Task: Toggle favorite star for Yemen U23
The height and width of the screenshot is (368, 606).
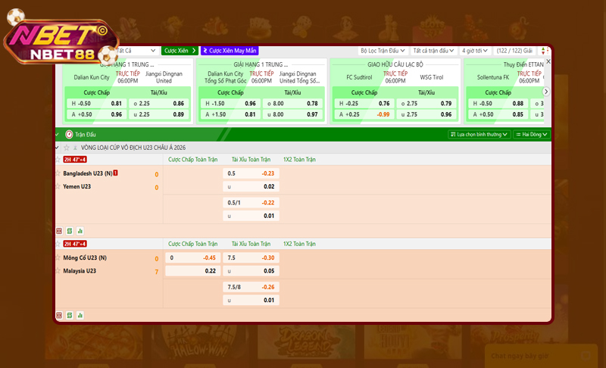Action: [58, 186]
